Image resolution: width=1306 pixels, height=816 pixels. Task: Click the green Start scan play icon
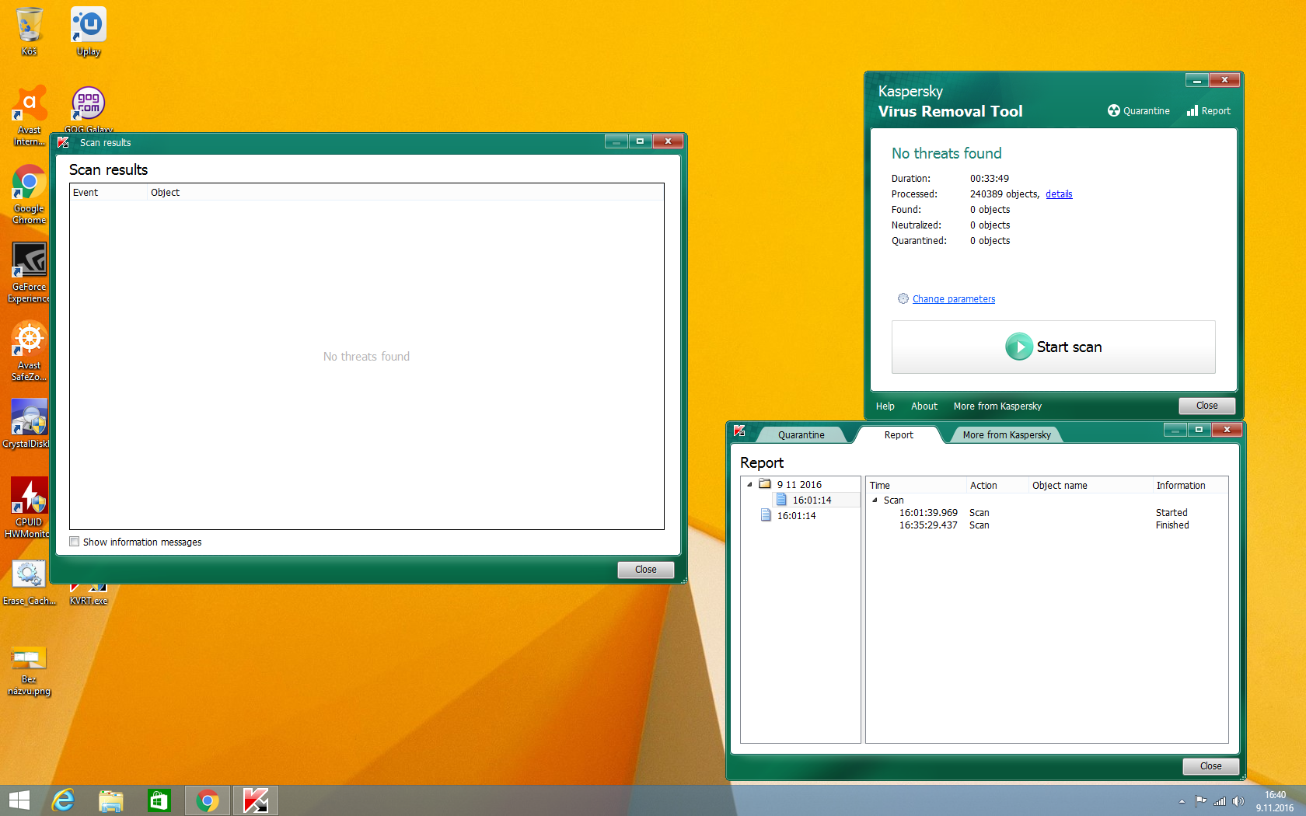[1018, 347]
